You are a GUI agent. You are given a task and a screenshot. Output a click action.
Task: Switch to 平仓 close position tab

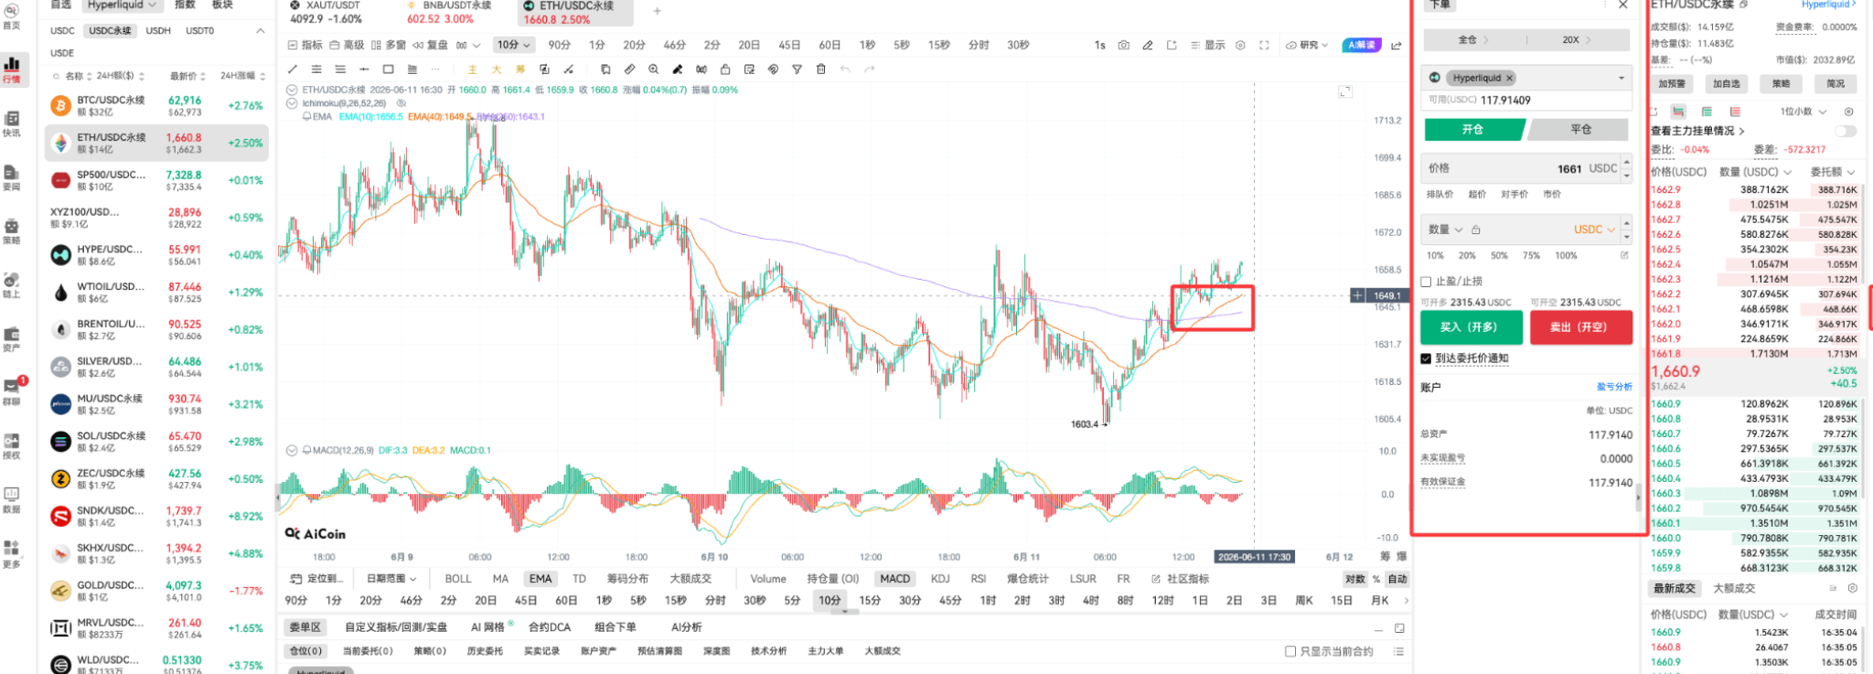pos(1580,130)
